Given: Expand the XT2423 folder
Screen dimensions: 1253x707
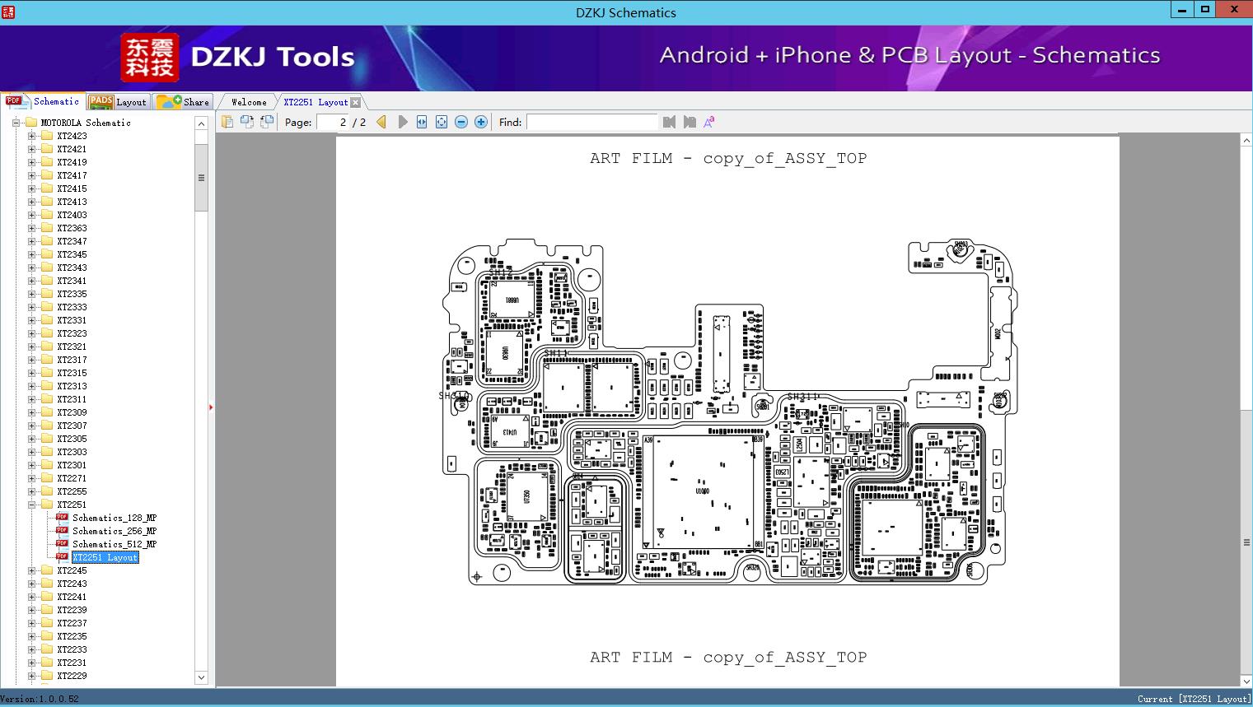Looking at the screenshot, I should point(31,136).
